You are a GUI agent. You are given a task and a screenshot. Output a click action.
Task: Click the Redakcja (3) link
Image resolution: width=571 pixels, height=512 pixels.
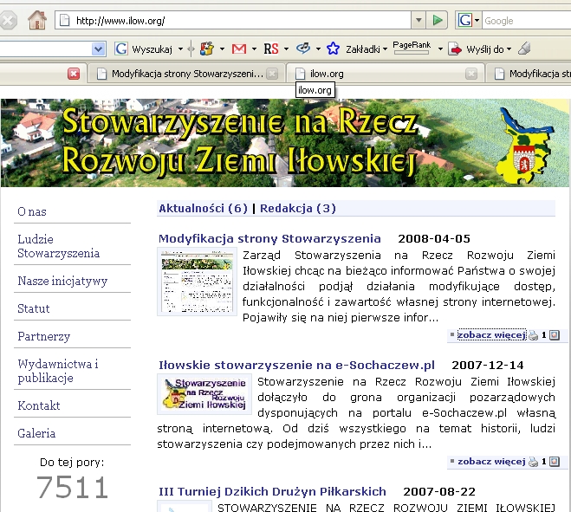298,209
